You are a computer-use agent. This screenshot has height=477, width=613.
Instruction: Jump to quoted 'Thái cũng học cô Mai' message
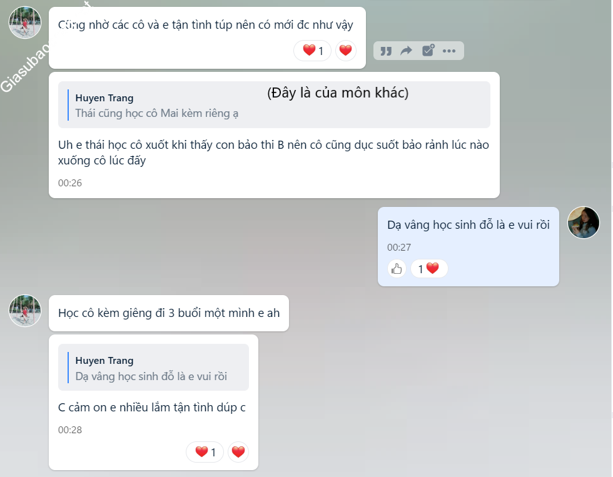(x=274, y=104)
